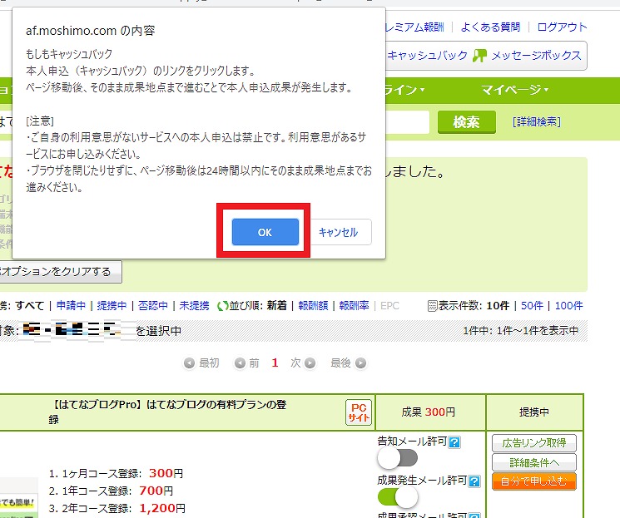Screen dimensions: 620x518
Task: Go to the 最後 page arrow
Action: tap(360, 363)
